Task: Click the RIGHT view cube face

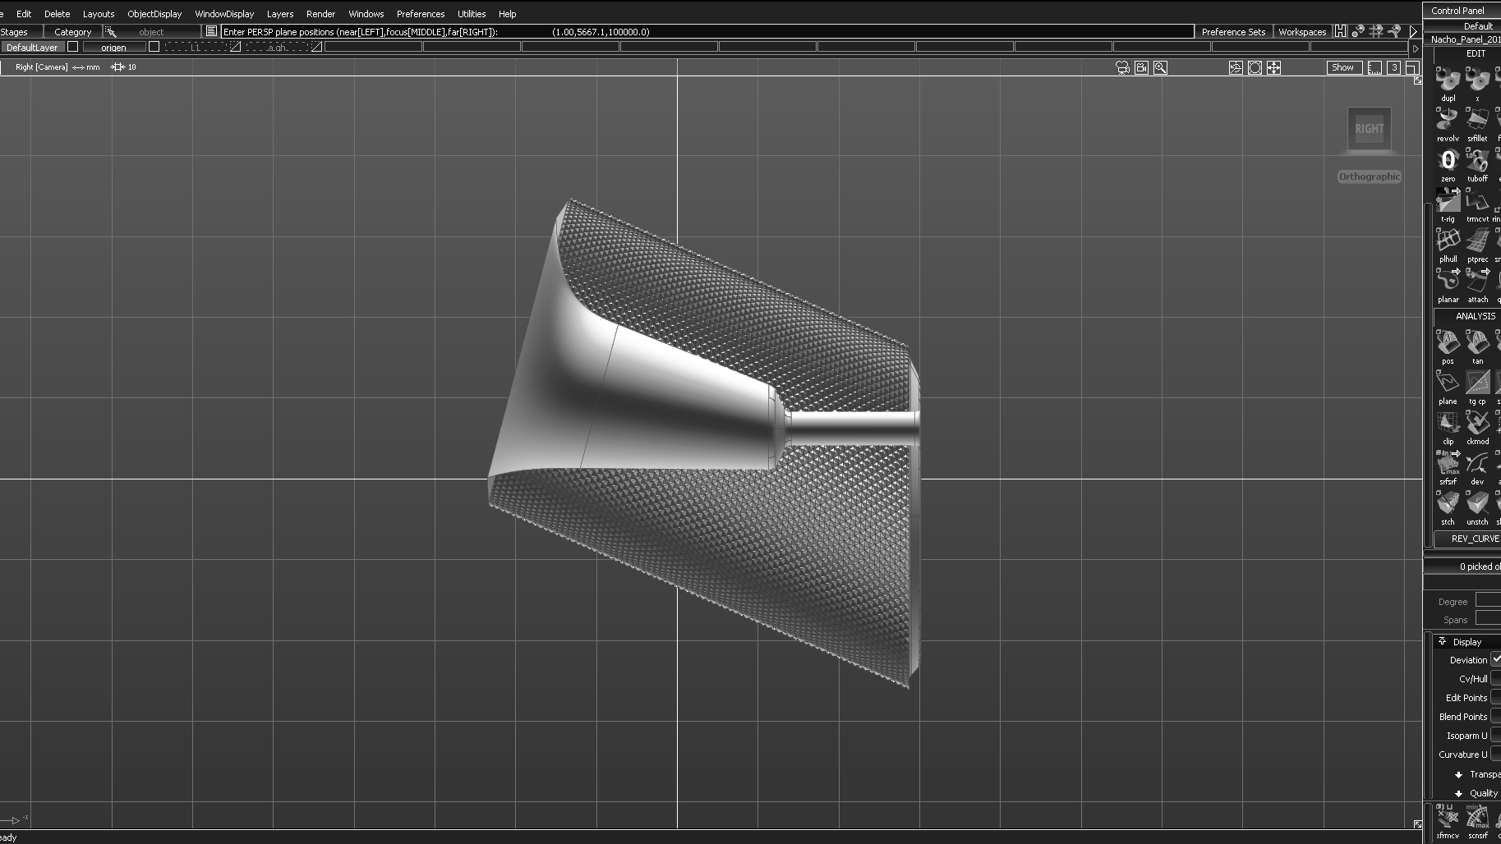Action: [1369, 129]
